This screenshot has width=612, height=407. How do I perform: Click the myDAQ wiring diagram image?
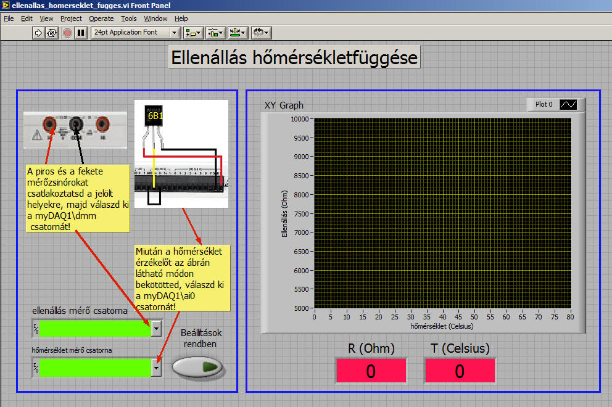tap(181, 153)
